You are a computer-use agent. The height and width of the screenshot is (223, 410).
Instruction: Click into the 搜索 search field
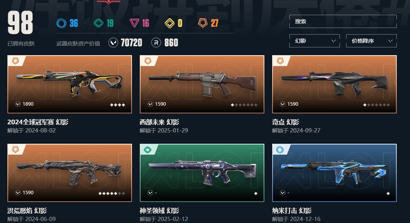pos(343,21)
